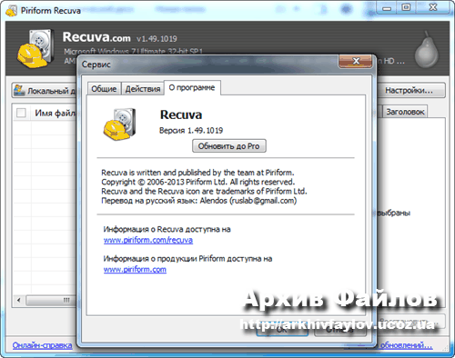
Task: Open the Локальный drive dropdown in main window
Action: point(45,91)
